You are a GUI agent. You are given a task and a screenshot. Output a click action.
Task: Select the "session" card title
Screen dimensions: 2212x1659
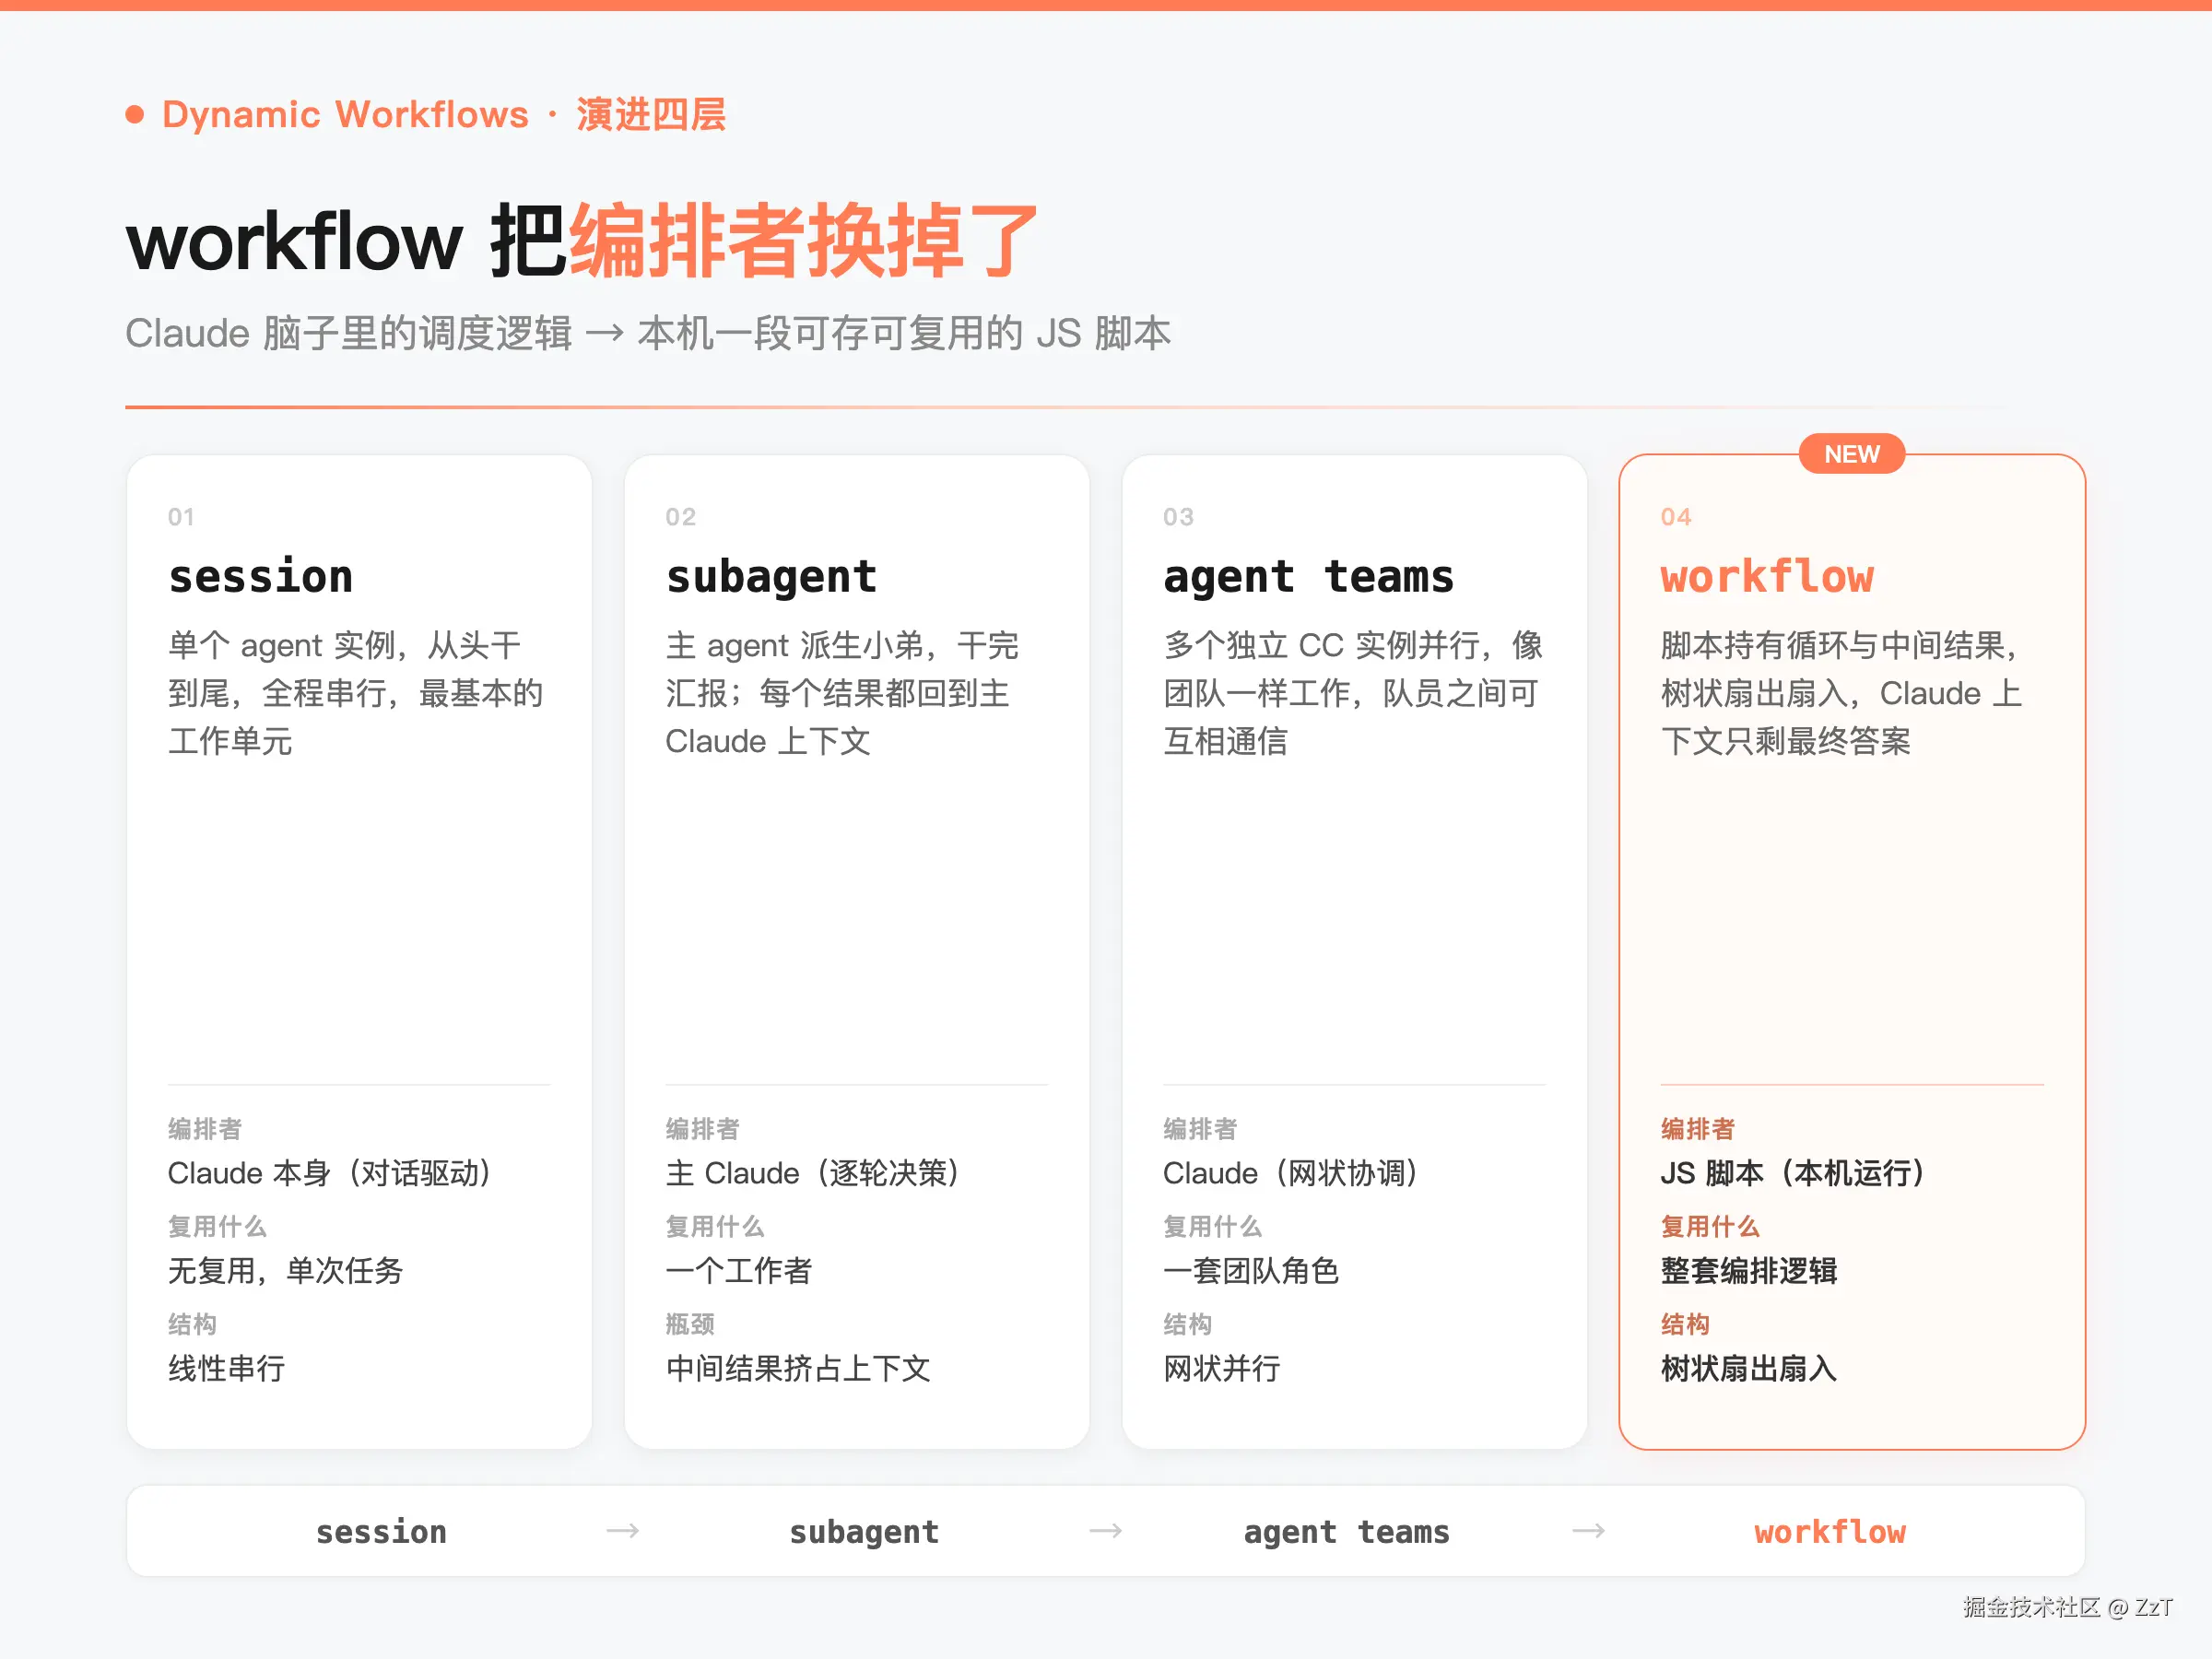coord(261,577)
